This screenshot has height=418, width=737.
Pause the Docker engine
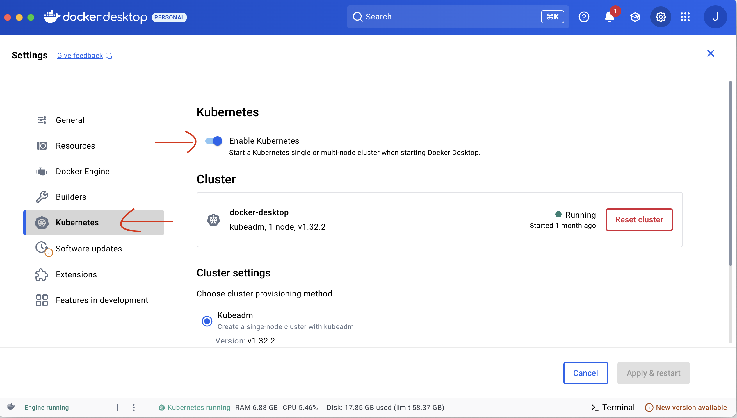click(x=115, y=407)
